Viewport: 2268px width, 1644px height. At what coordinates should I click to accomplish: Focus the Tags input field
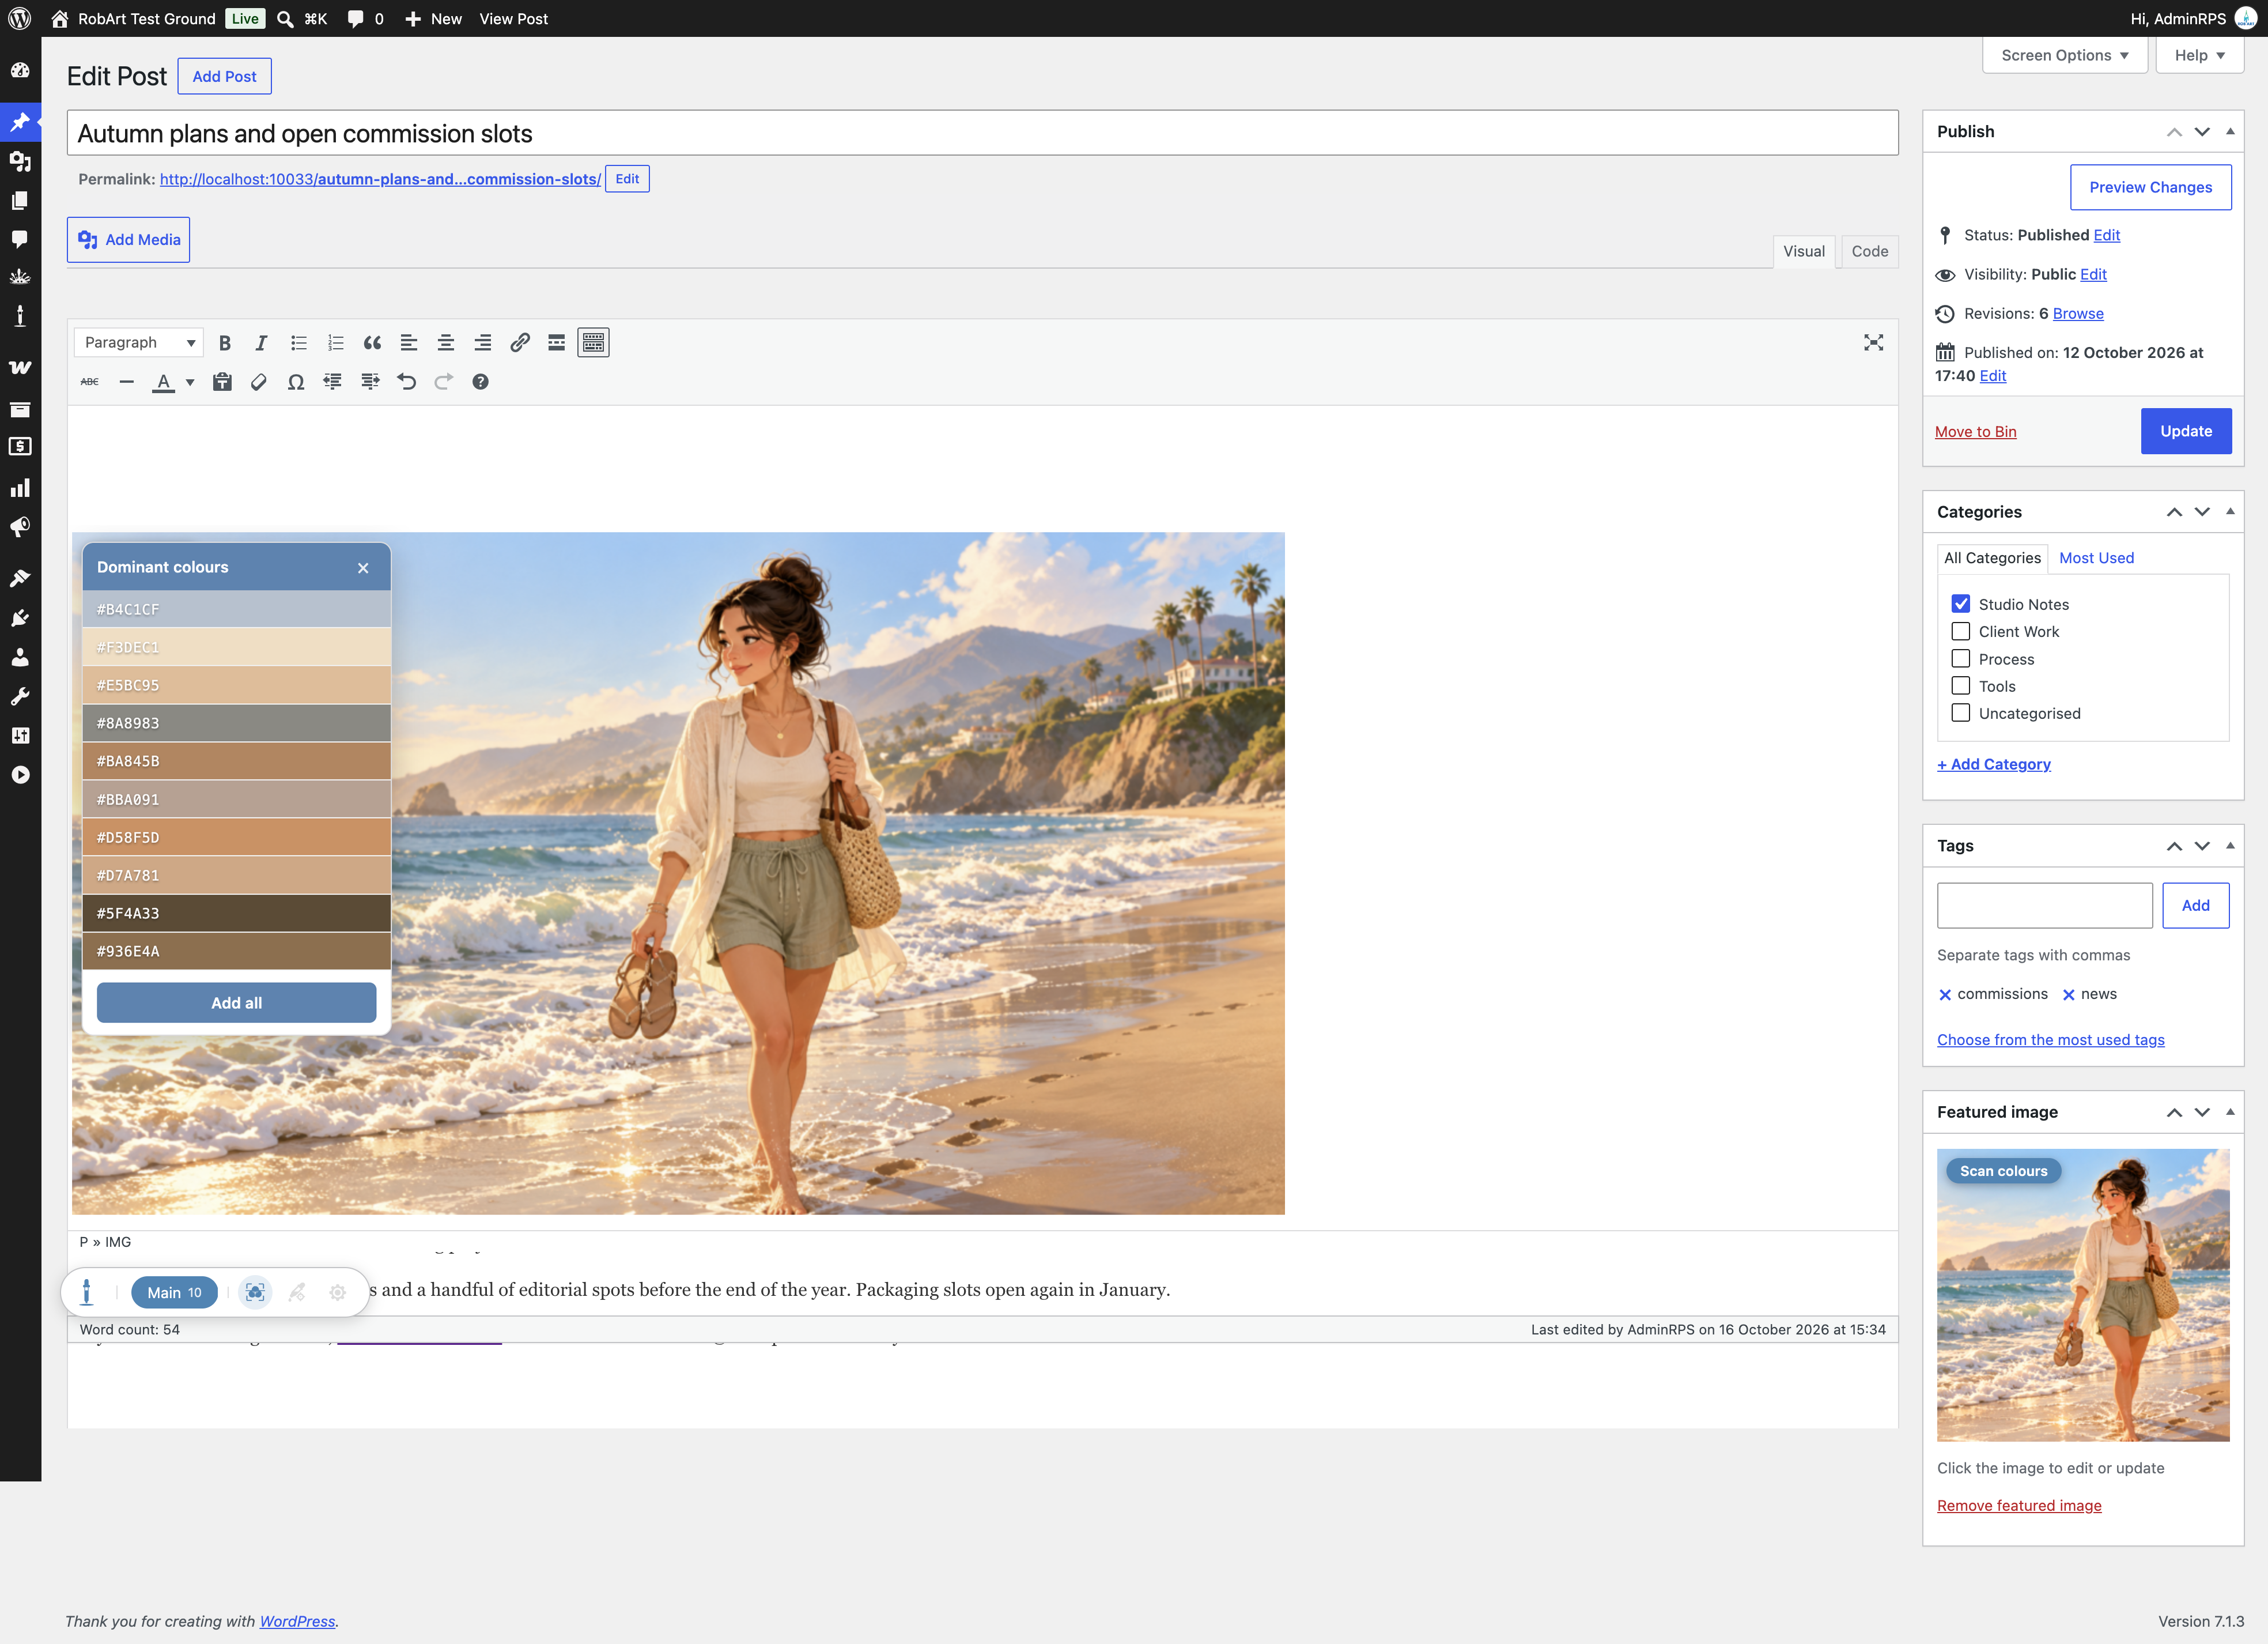point(2044,906)
